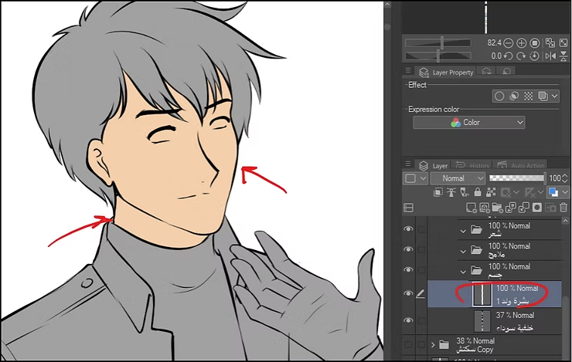The width and height of the screenshot is (572, 362).
Task: Click the zoom in button in Navigator
Action: click(522, 43)
